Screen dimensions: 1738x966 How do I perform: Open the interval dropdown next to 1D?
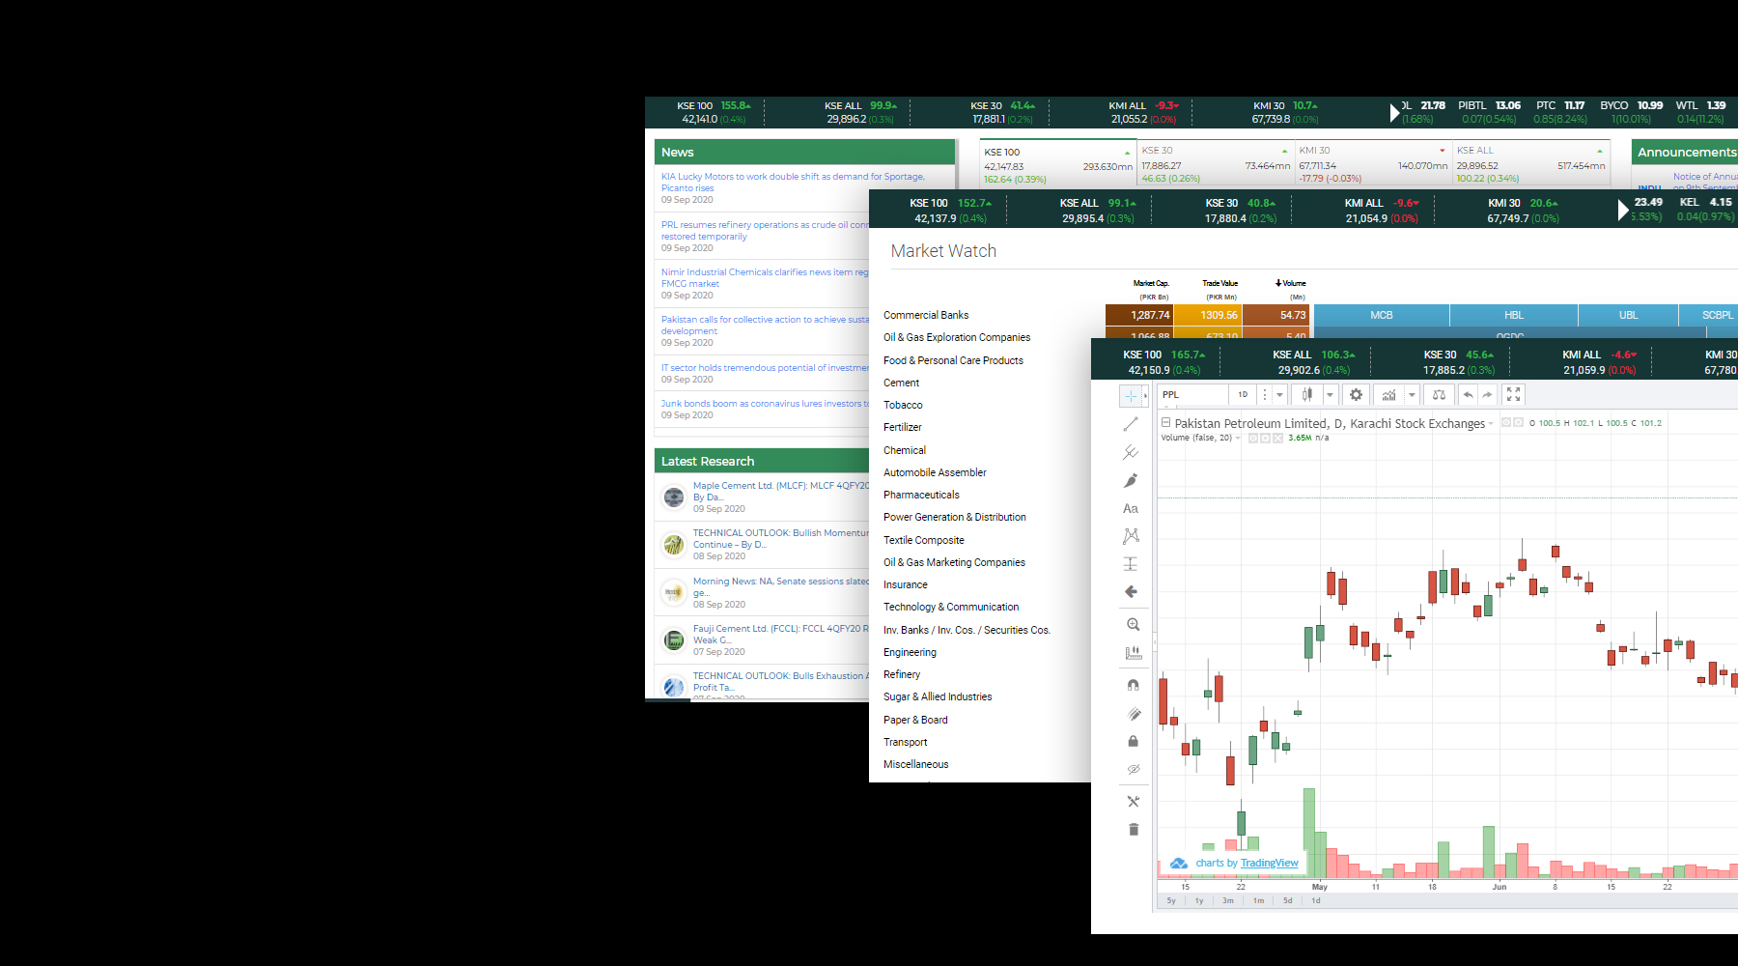coord(1279,394)
